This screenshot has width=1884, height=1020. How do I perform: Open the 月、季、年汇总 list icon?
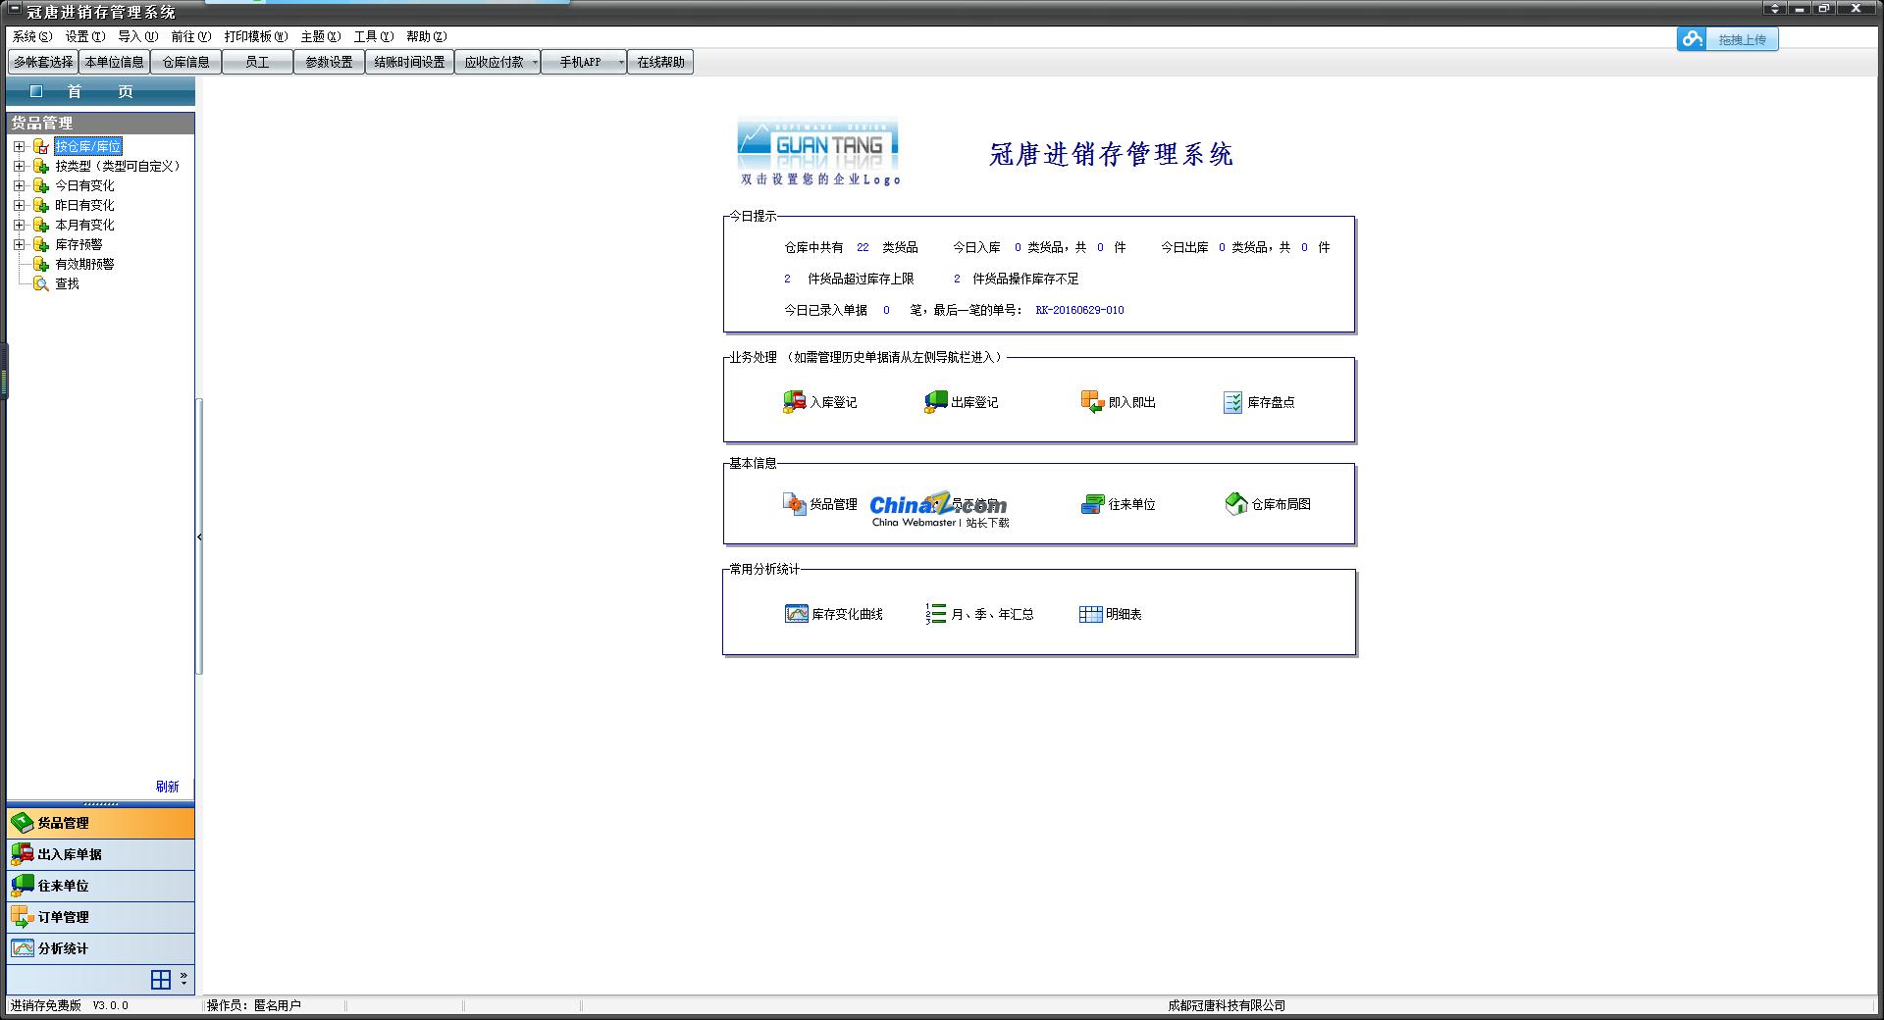click(935, 614)
